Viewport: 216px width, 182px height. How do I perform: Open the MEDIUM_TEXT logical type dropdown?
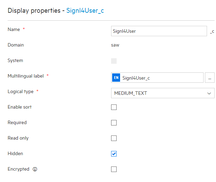tap(163, 93)
